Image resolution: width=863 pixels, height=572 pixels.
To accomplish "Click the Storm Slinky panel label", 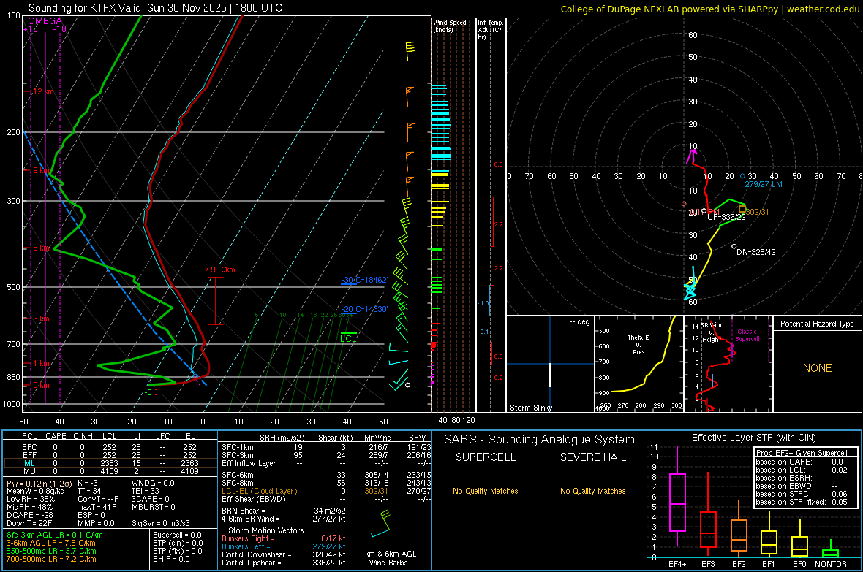I will click(530, 408).
